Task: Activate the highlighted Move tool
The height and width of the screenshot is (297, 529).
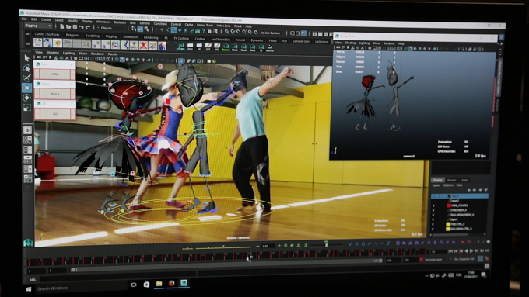Action: pyautogui.click(x=27, y=88)
